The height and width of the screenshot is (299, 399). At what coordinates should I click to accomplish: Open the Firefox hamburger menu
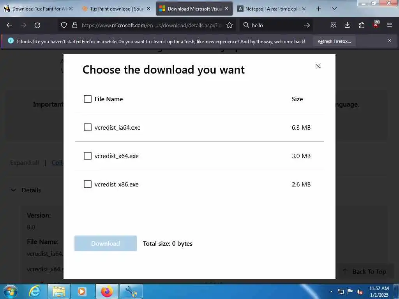pyautogui.click(x=390, y=25)
